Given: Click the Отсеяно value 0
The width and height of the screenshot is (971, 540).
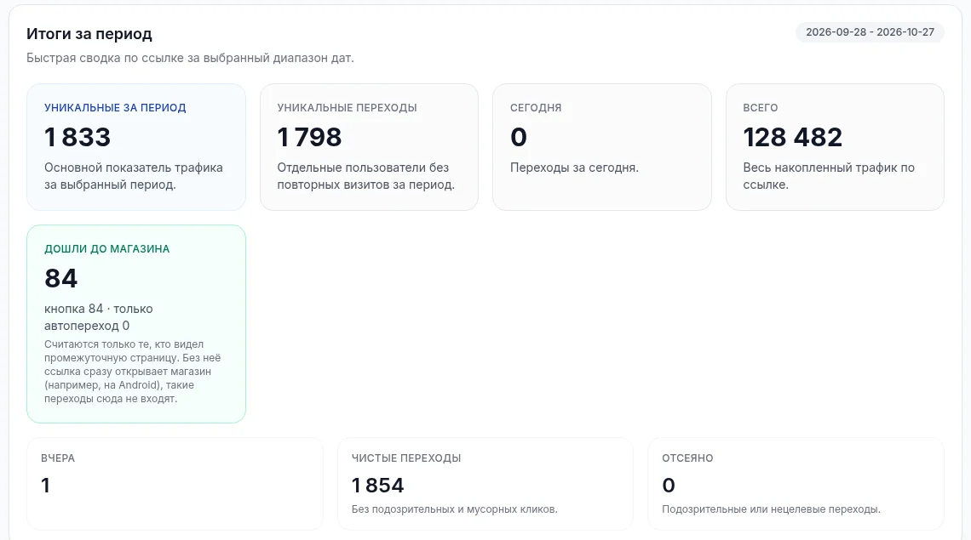Looking at the screenshot, I should point(669,486).
